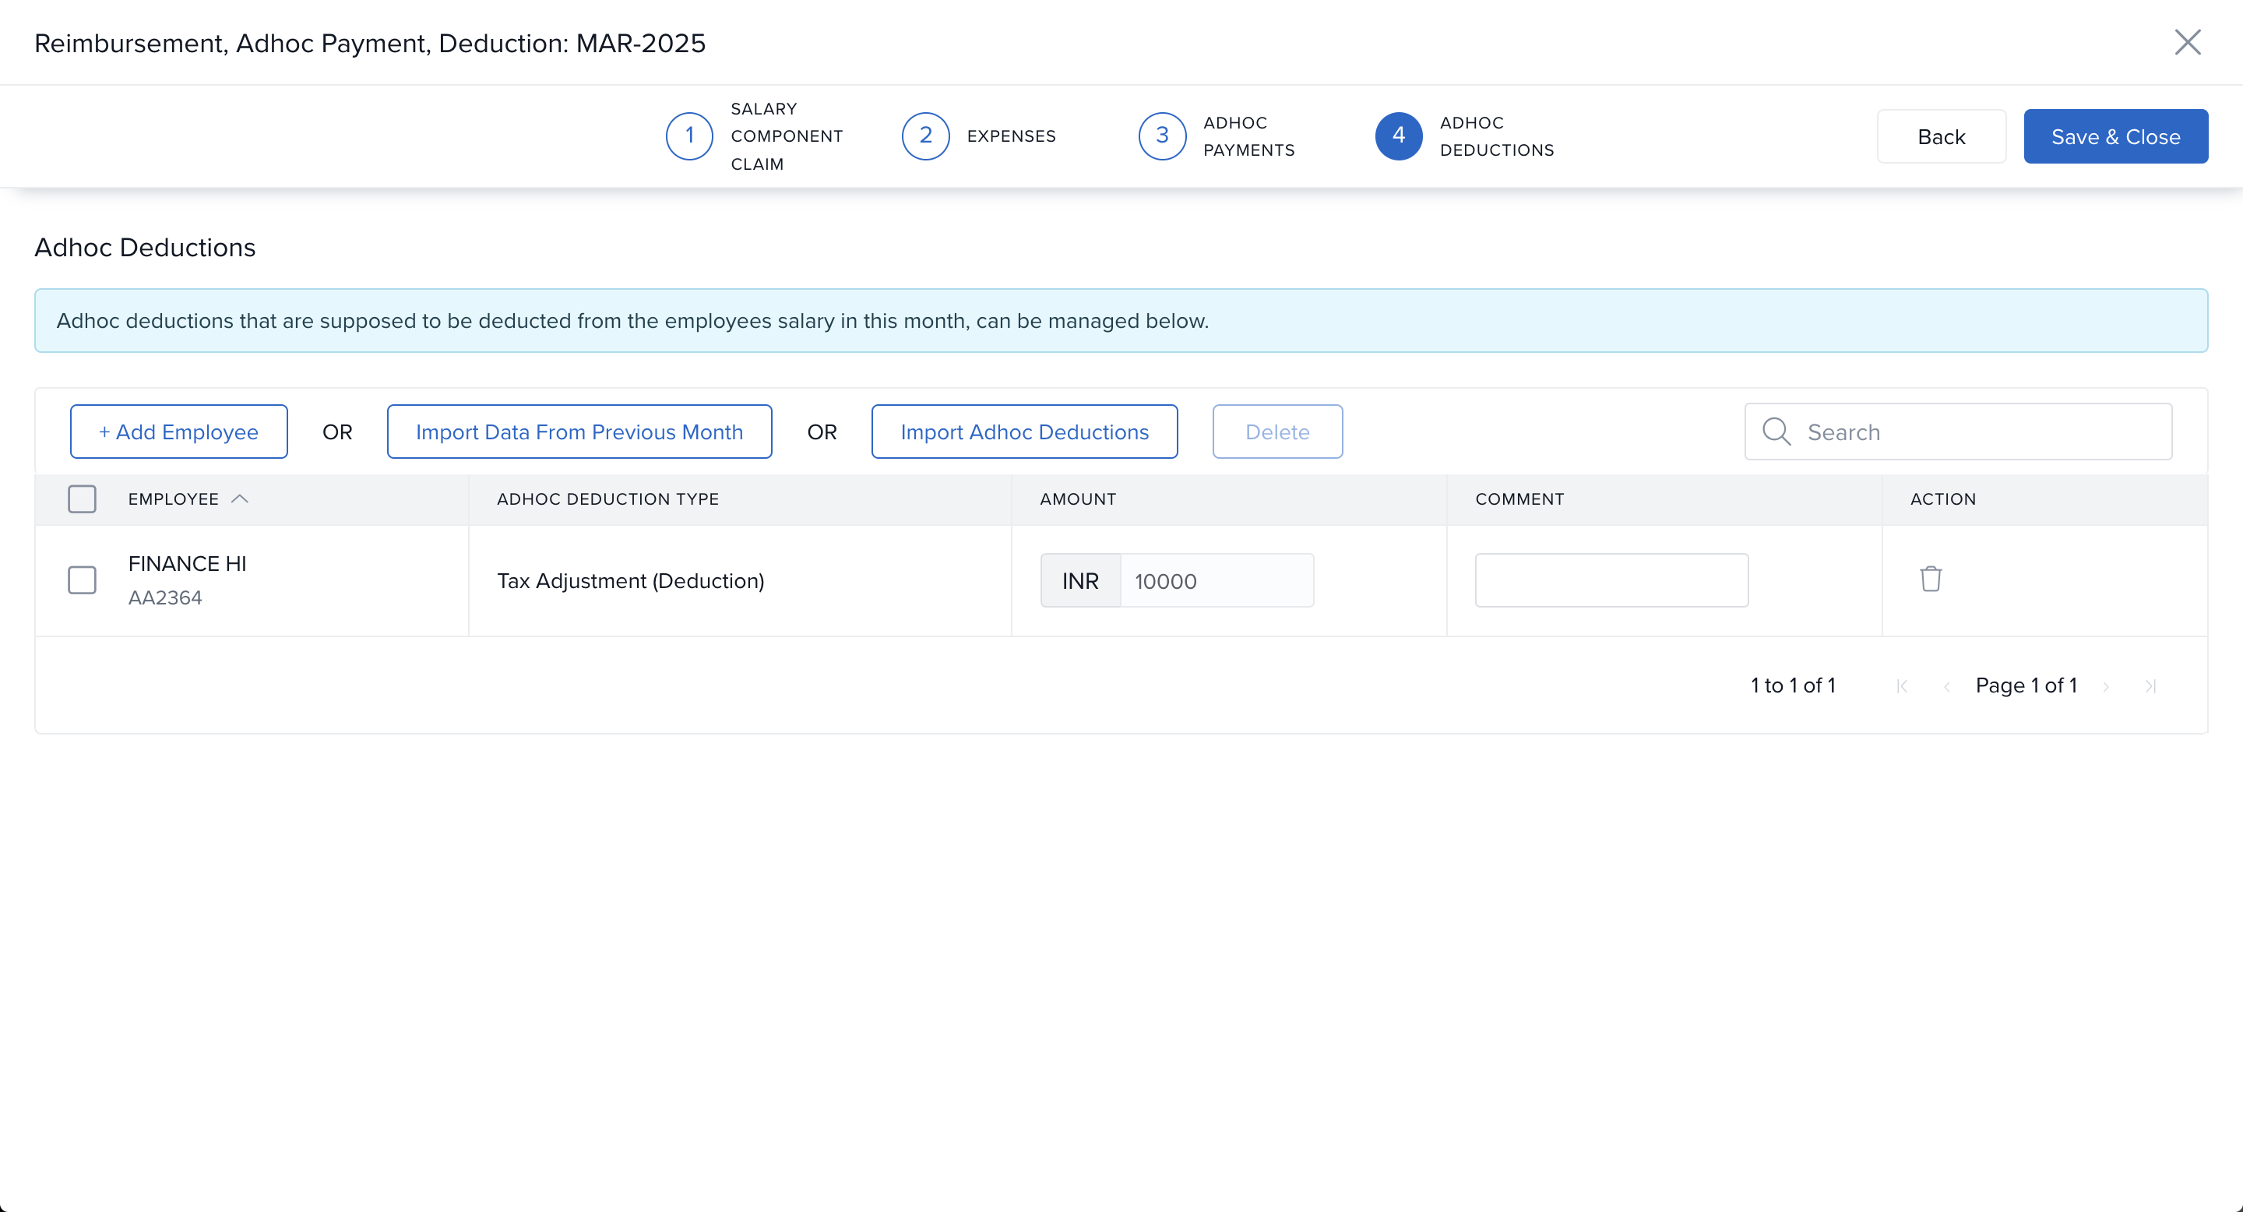Sort by Employee column arrow

pyautogui.click(x=239, y=499)
